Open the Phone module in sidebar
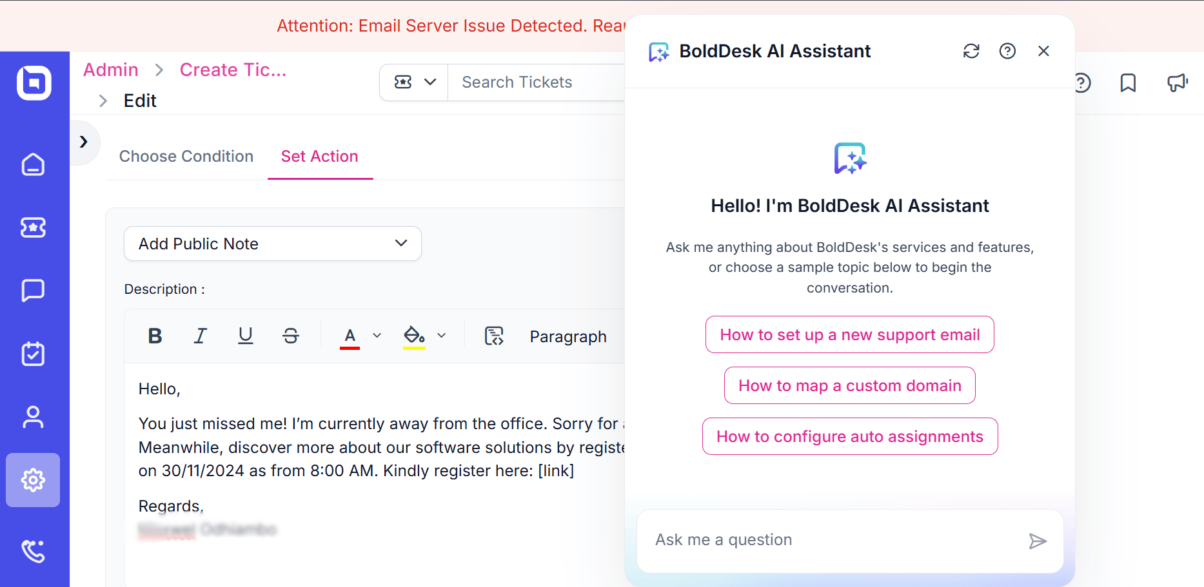The width and height of the screenshot is (1204, 587). (x=33, y=551)
